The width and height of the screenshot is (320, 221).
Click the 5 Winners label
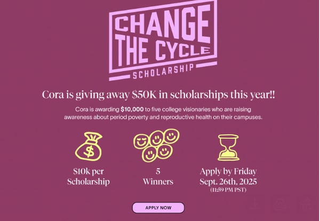tap(158, 177)
